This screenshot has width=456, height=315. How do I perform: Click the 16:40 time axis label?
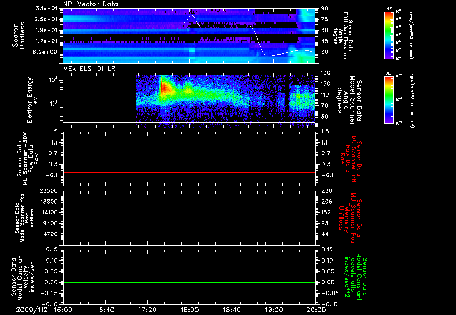[x=105, y=310]
